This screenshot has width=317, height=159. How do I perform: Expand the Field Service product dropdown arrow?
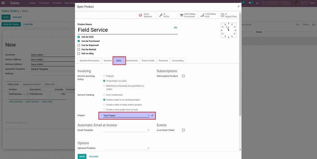[x=24, y=94]
